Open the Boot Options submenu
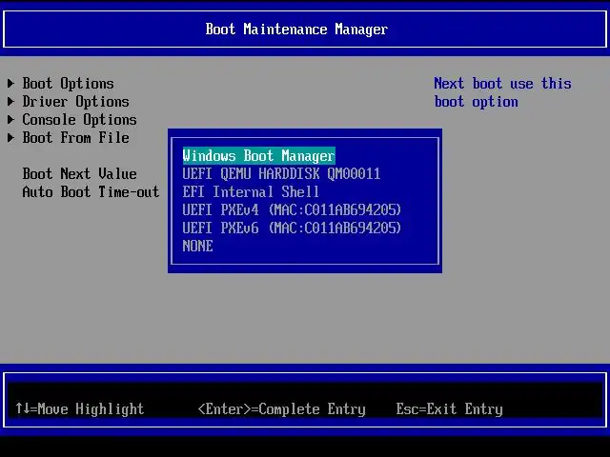This screenshot has height=457, width=610. click(68, 84)
